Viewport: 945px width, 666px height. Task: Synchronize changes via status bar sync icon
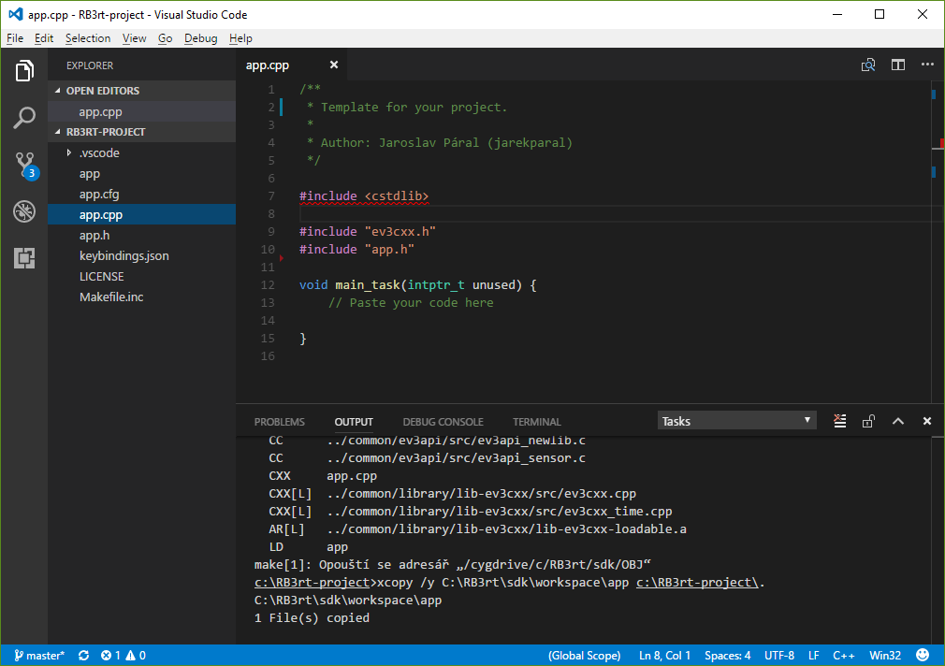point(84,655)
